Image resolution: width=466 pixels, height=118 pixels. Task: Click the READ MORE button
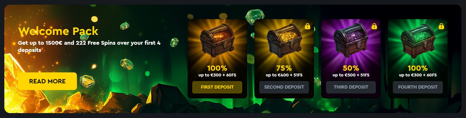tap(47, 81)
